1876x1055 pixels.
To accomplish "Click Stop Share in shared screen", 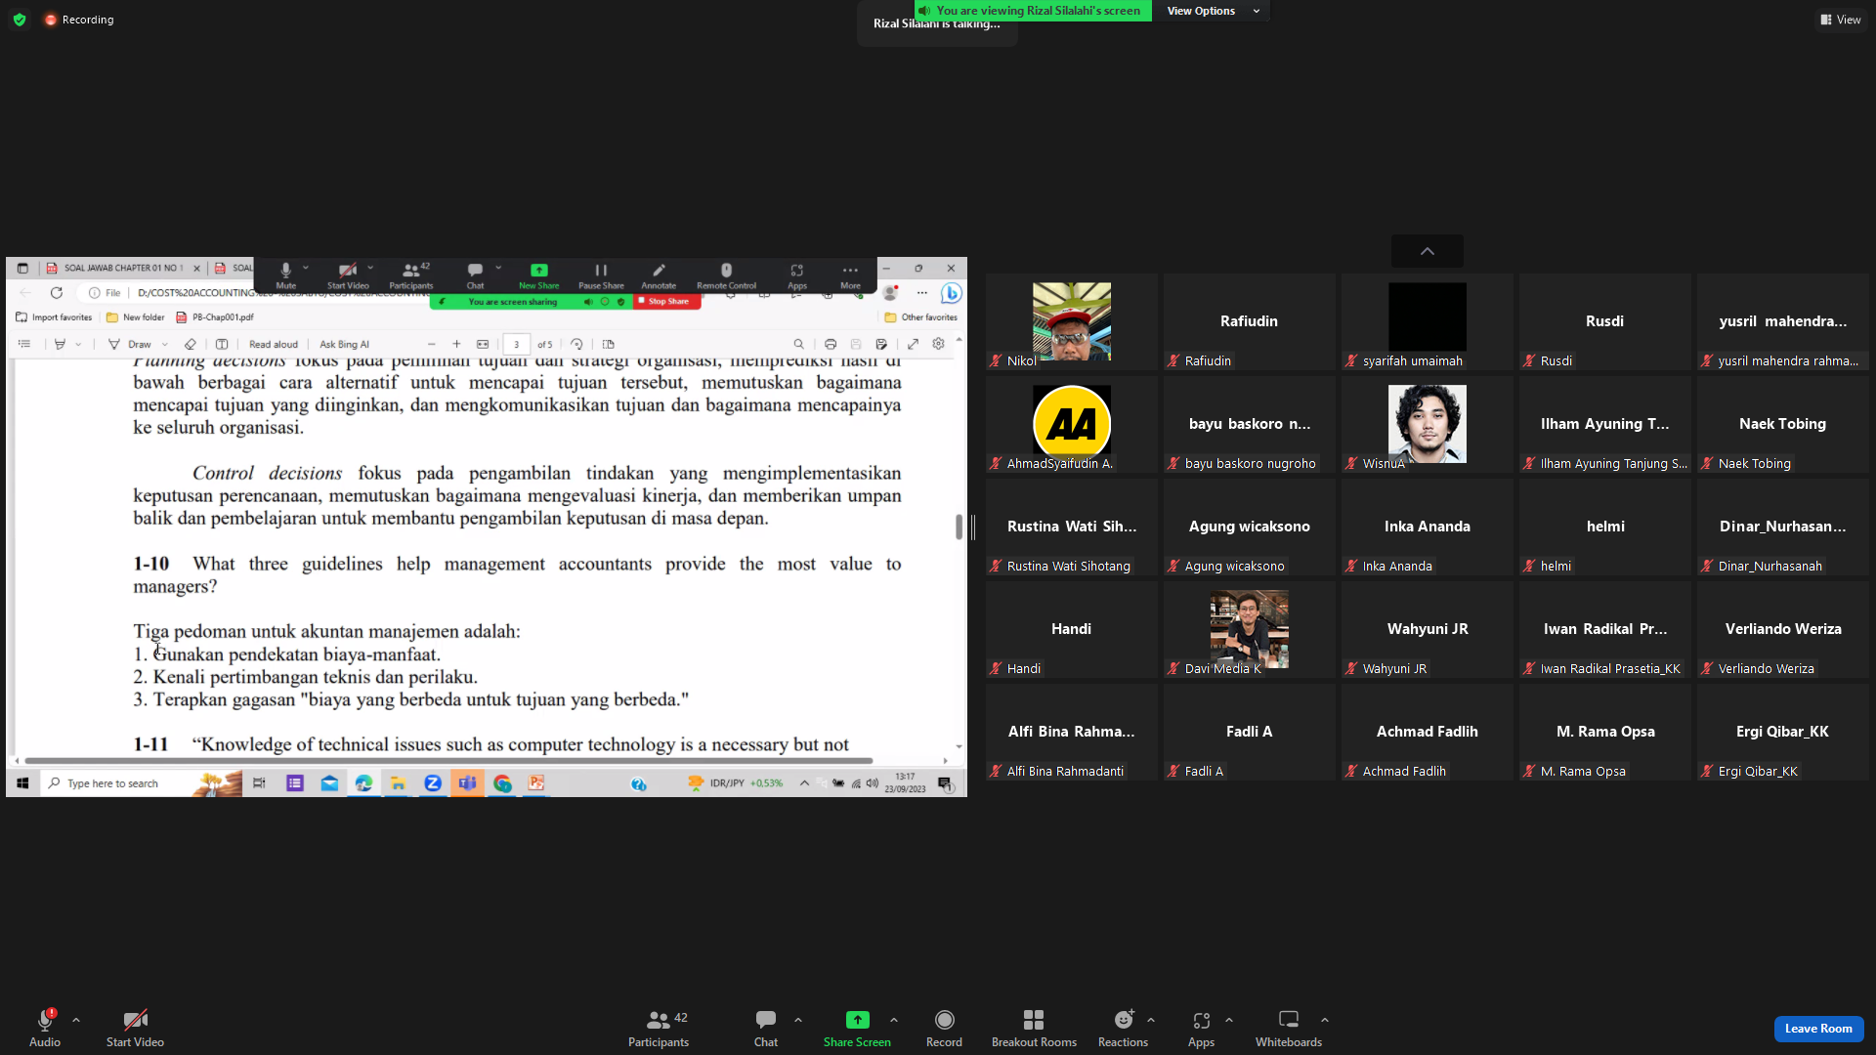I will point(667,302).
